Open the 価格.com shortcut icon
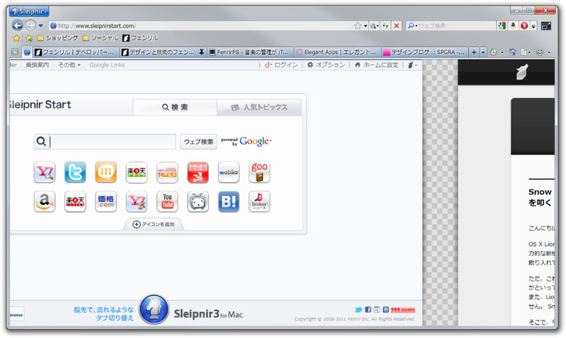 [106, 201]
